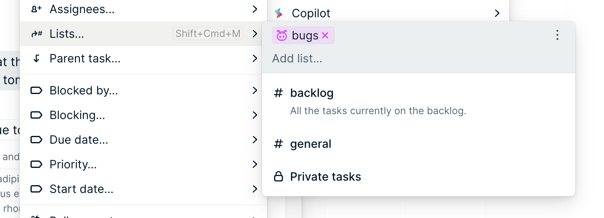Click the Copilot logo icon
This screenshot has width=604, height=218.
coord(279,13)
